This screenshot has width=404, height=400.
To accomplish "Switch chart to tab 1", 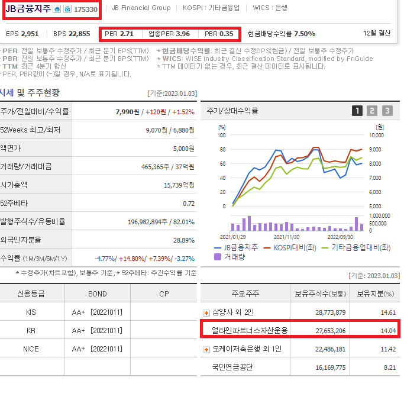I will coord(357,111).
